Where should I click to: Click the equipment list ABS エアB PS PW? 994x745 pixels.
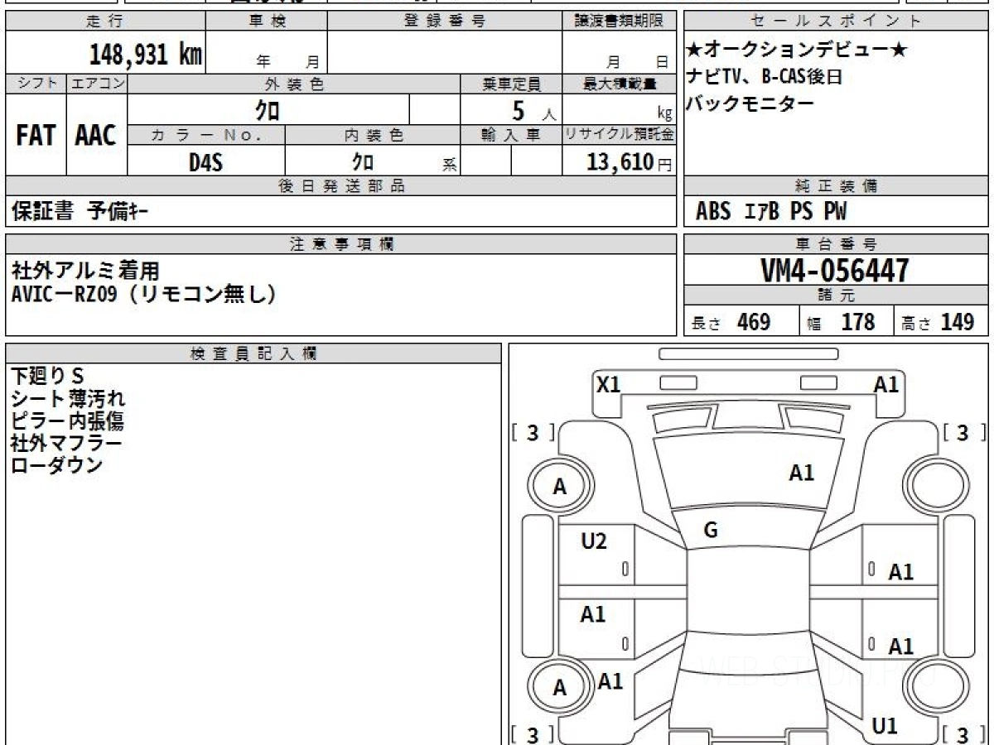coord(771,212)
